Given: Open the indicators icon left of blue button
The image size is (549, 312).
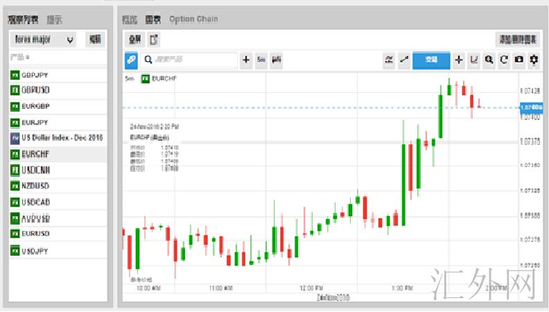Looking at the screenshot, I should (389, 60).
